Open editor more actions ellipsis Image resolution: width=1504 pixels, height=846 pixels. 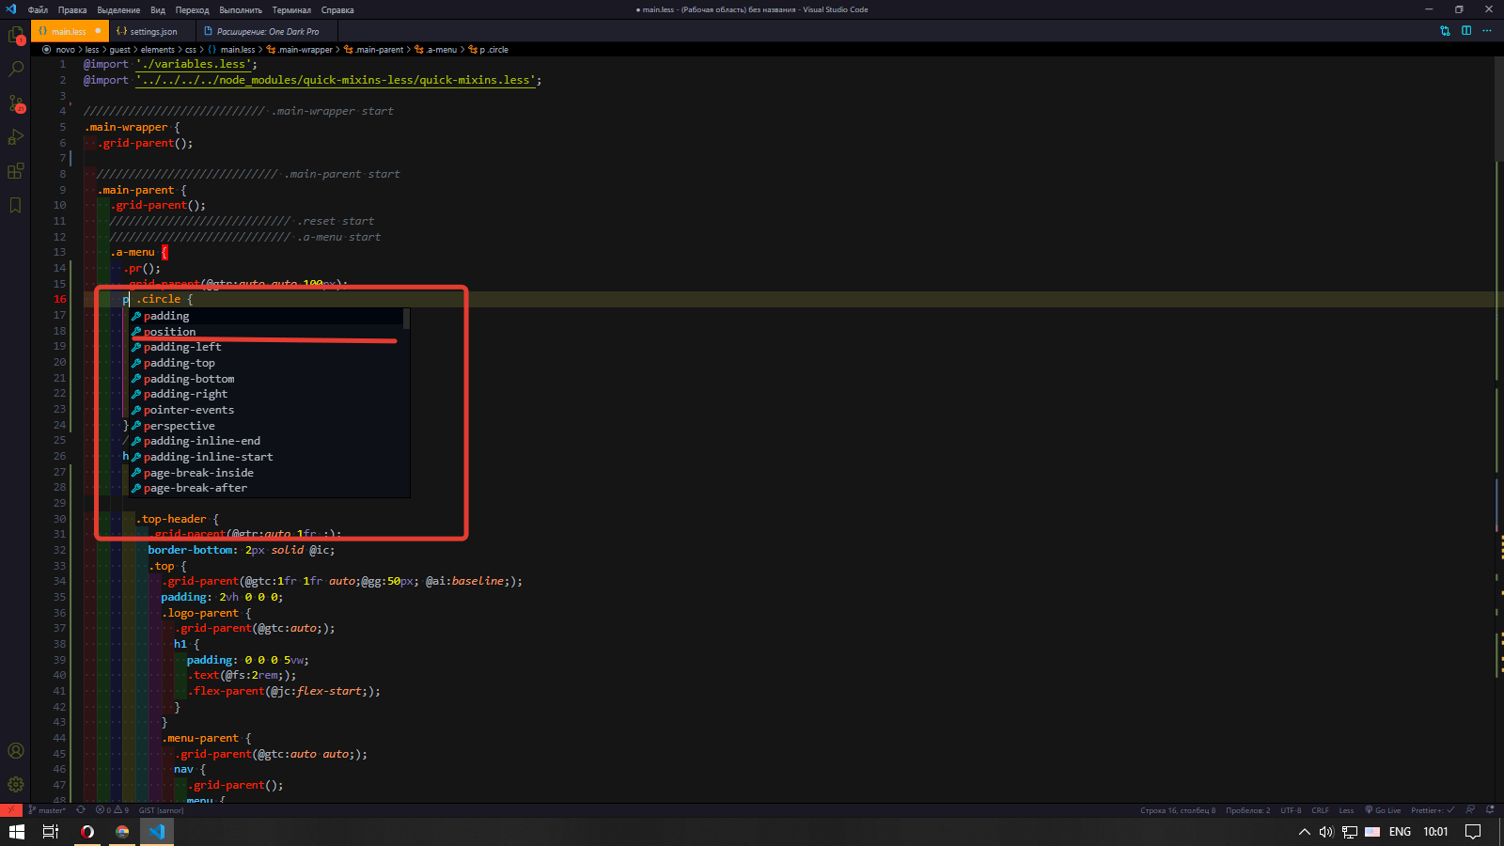(1486, 31)
